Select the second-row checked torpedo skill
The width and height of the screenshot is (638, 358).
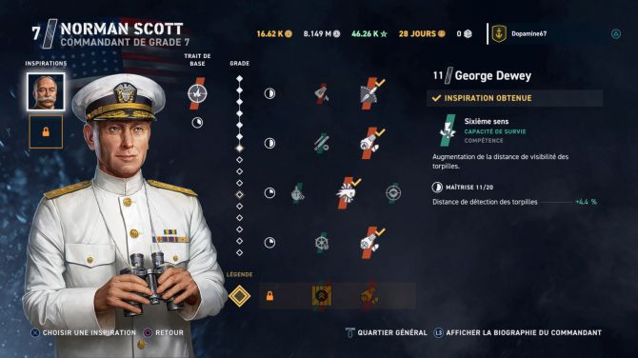point(370,143)
